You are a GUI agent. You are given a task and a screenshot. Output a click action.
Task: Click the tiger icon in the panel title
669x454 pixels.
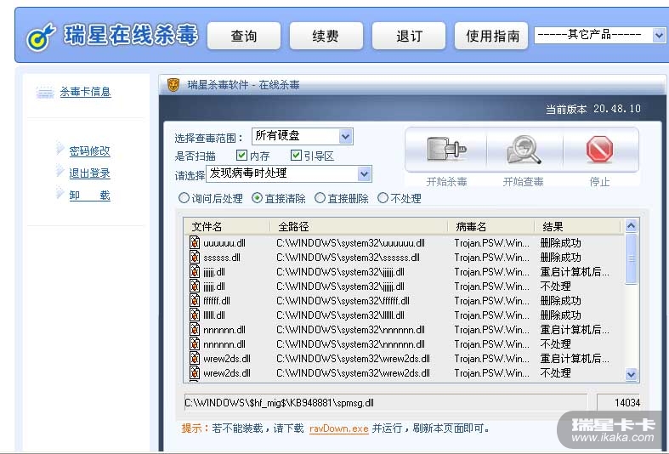173,85
